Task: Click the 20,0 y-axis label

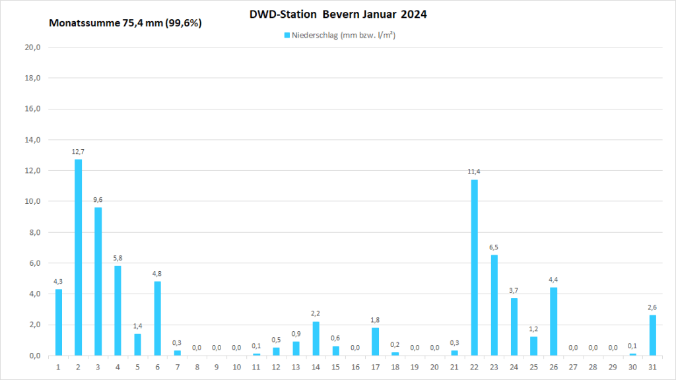Action: [33, 47]
